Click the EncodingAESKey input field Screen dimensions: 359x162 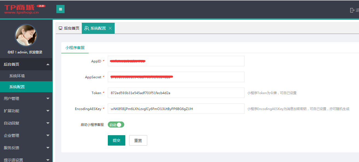(176, 109)
